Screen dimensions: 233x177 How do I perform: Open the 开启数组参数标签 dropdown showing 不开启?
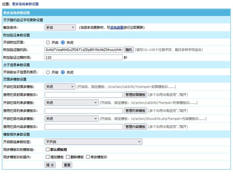(93, 142)
